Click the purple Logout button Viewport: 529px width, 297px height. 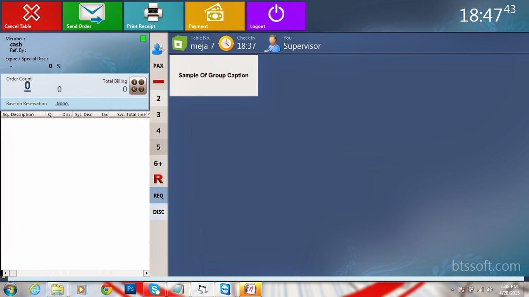276,16
